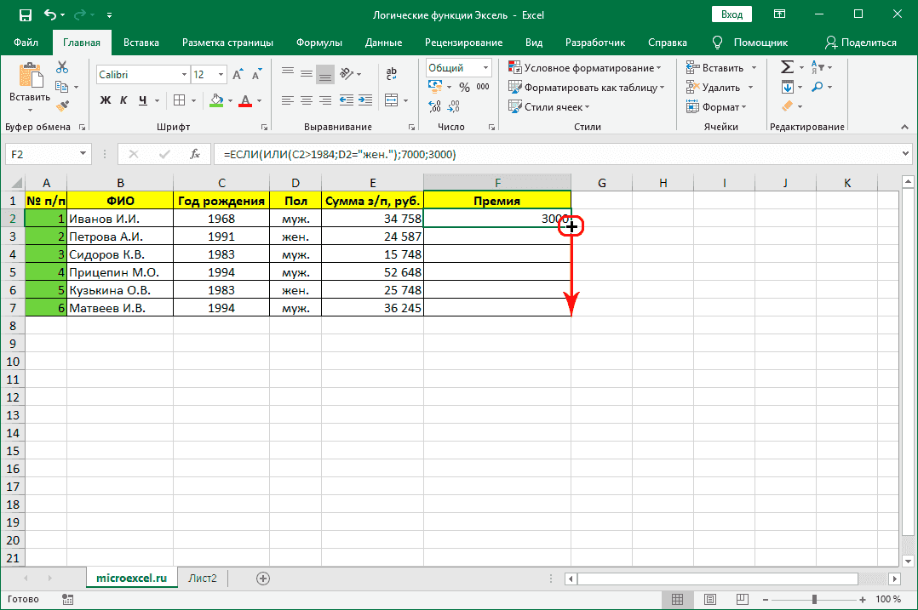Open the Формулы ribbon tab
Screen dimensions: 918x610
(x=319, y=43)
